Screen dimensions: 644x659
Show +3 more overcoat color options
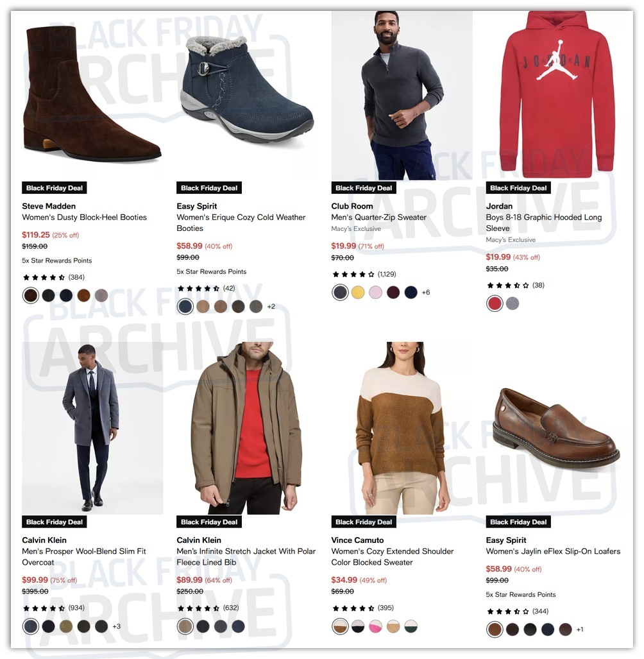tap(116, 627)
